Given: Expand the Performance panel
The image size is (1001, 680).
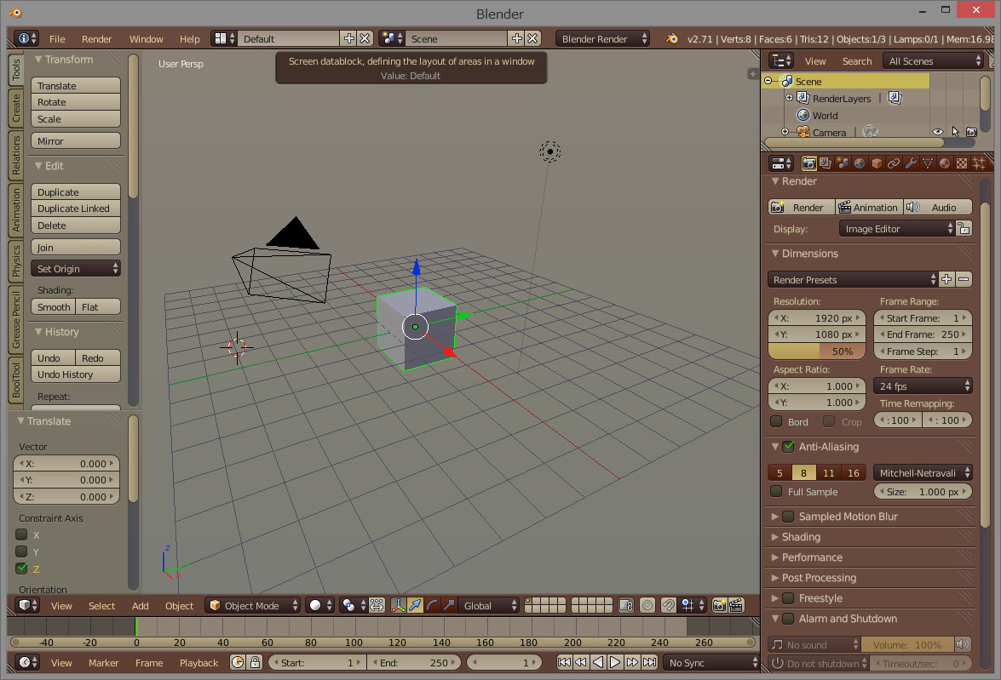Looking at the screenshot, I should pos(811,557).
